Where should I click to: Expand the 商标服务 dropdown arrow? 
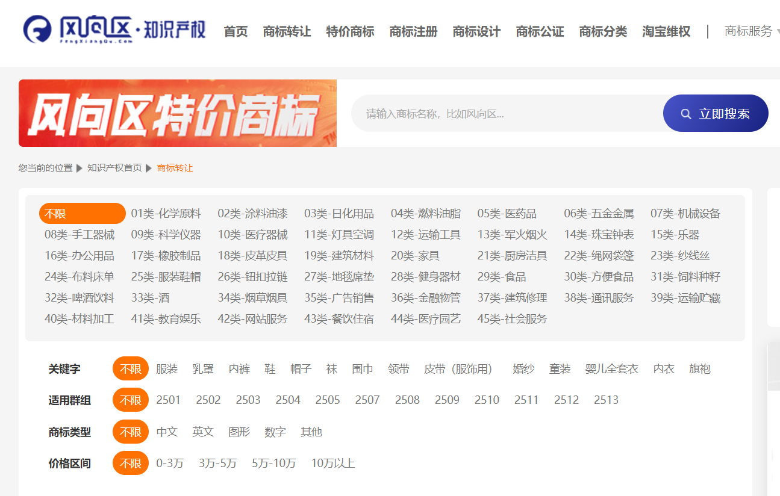tap(778, 32)
